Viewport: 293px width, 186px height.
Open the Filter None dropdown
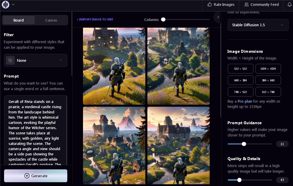36,60
